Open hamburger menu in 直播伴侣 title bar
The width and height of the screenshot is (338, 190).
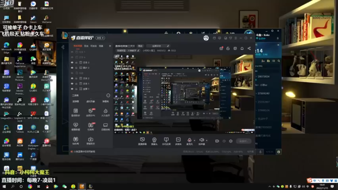coord(236,38)
